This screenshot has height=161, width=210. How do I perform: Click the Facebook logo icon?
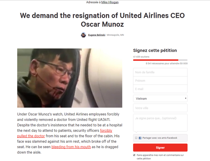click(140, 138)
